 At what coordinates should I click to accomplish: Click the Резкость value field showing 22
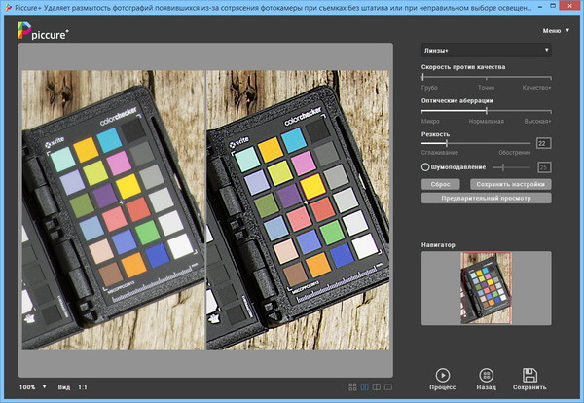point(543,143)
